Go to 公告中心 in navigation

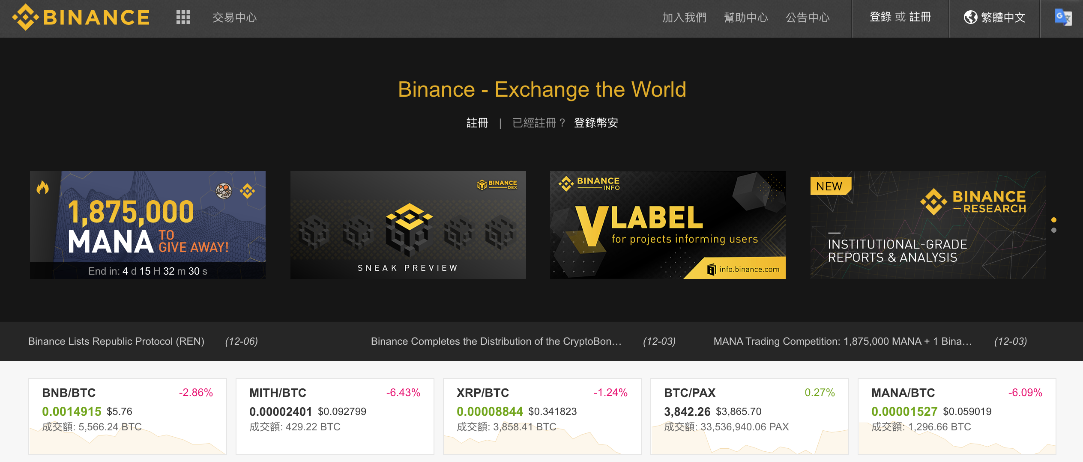[808, 18]
